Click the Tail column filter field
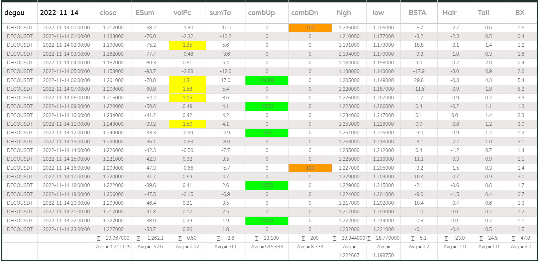539x261 pixels. coord(488,13)
